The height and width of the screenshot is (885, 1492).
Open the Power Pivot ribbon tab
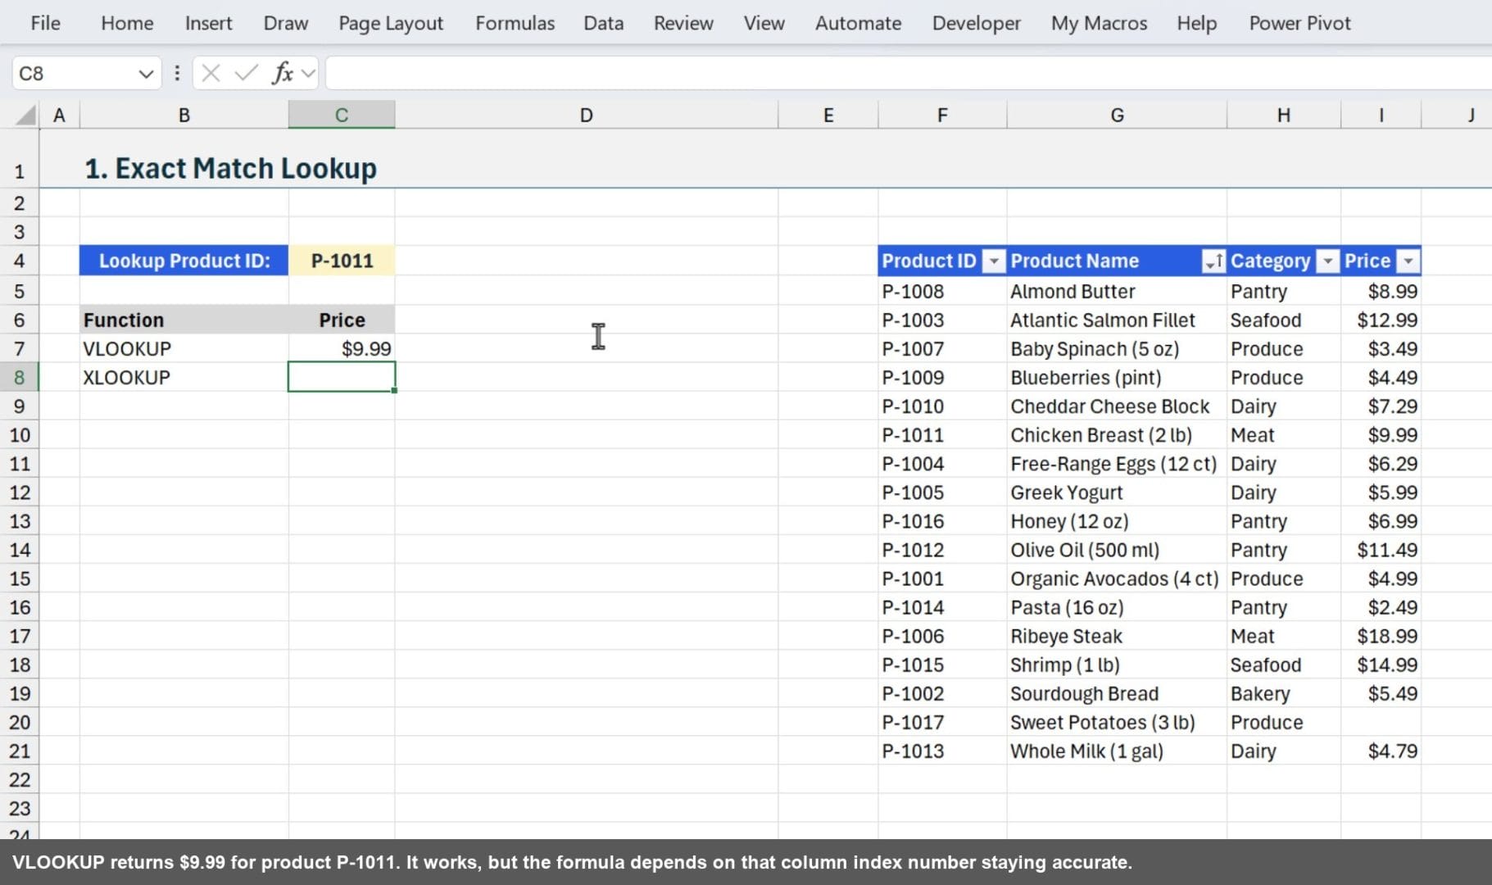coord(1299,23)
